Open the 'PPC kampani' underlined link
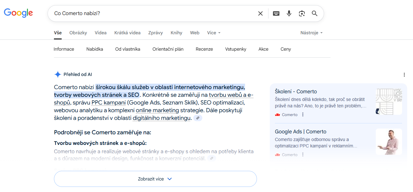The image size is (413, 192). tap(109, 103)
